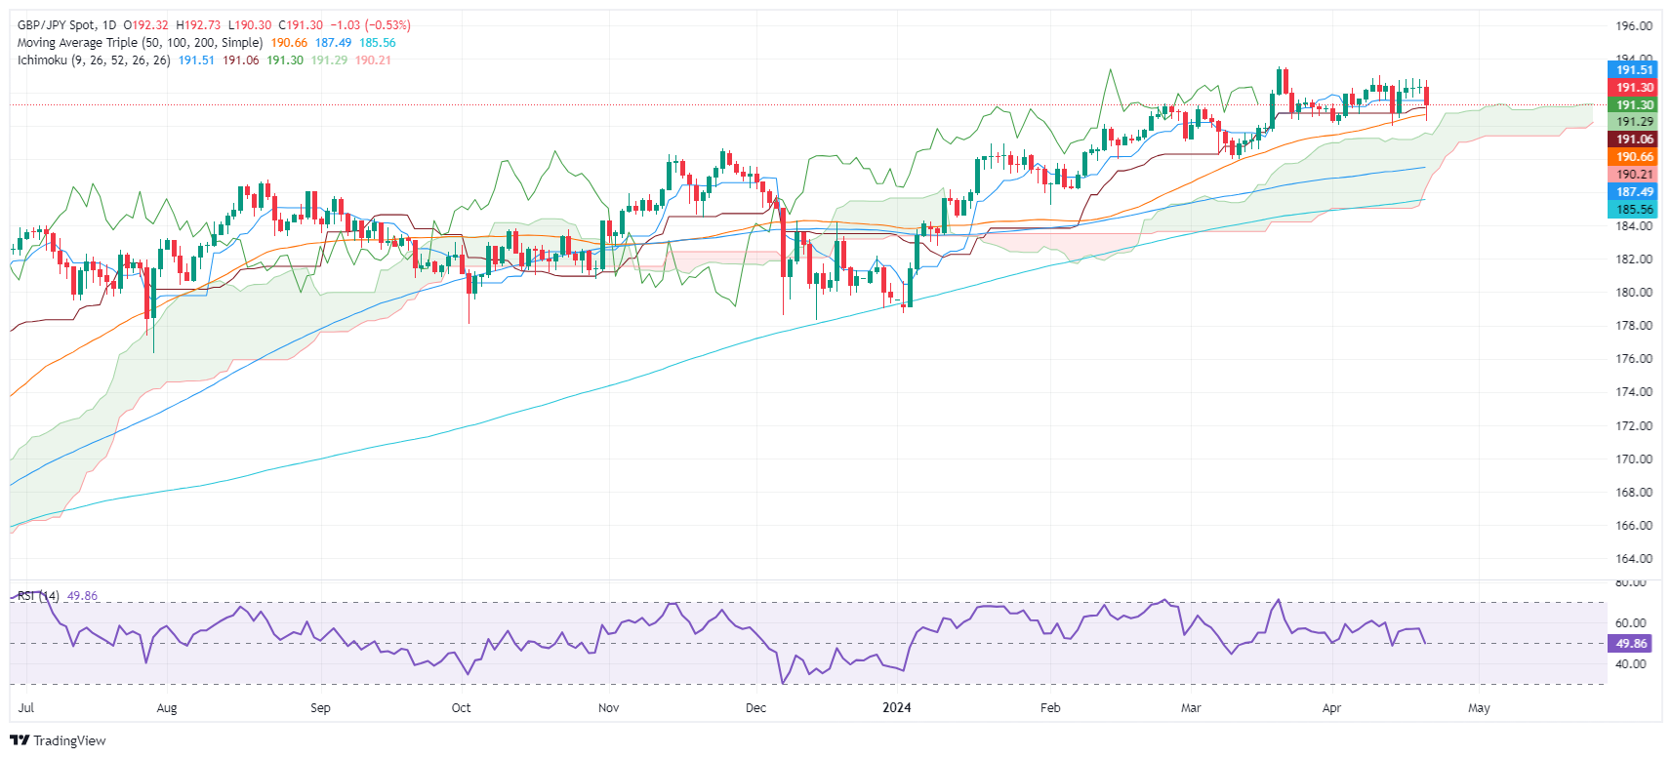
Task: Click the purple 49.86 RSI value tag
Action: [1630, 644]
